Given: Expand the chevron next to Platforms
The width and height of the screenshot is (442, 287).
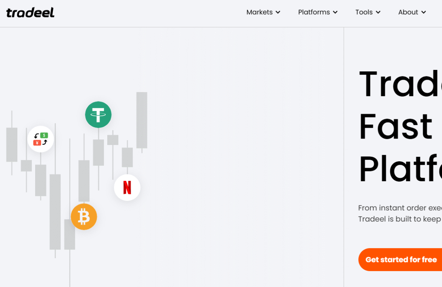Looking at the screenshot, I should pyautogui.click(x=335, y=12).
